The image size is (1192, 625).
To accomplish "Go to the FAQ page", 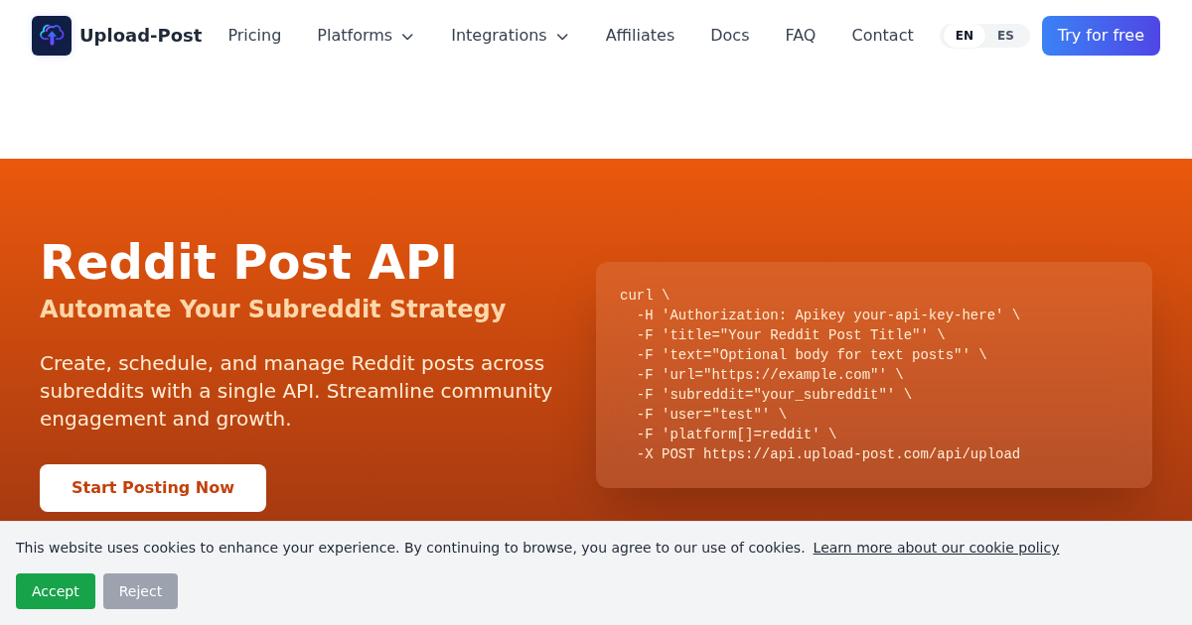I will pyautogui.click(x=800, y=35).
